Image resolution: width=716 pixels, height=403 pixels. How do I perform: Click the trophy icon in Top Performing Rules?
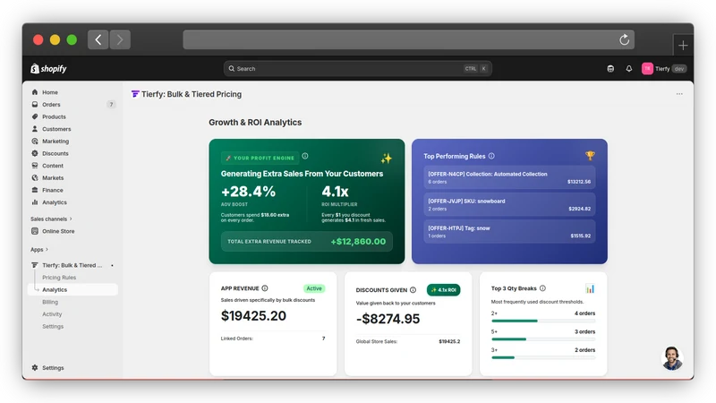590,156
